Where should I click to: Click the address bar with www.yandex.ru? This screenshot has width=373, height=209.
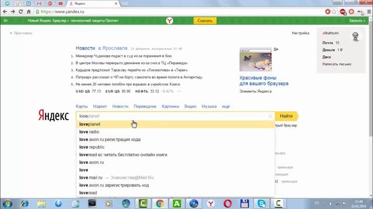(x=178, y=12)
